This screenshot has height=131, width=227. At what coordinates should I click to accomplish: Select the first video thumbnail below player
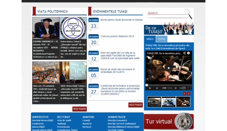click(154, 102)
